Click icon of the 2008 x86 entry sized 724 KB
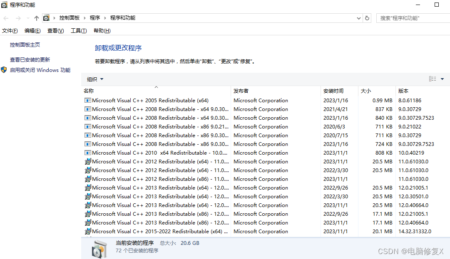The image size is (450, 259). click(88, 144)
